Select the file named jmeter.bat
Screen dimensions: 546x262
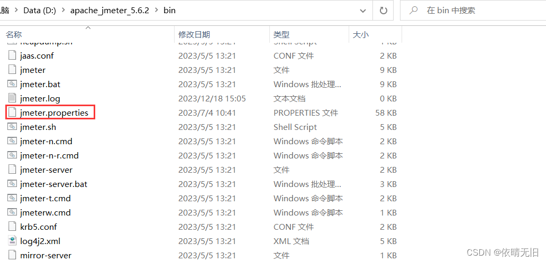40,84
